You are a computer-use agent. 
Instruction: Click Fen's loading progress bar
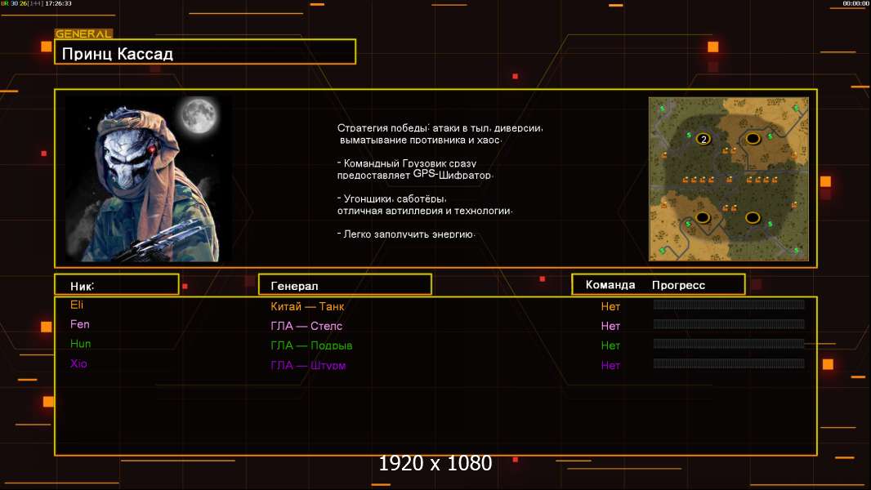pyautogui.click(x=729, y=324)
